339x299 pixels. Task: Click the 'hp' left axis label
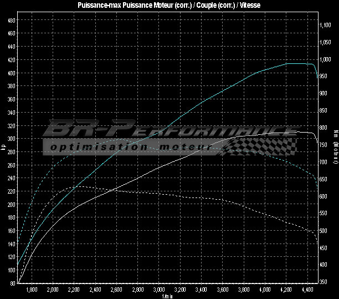click(x=4, y=148)
